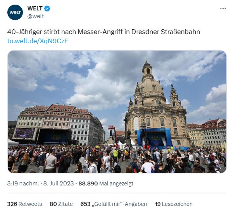The height and width of the screenshot is (209, 231).
Task: Open the 80 Zitate list
Action: click(61, 204)
